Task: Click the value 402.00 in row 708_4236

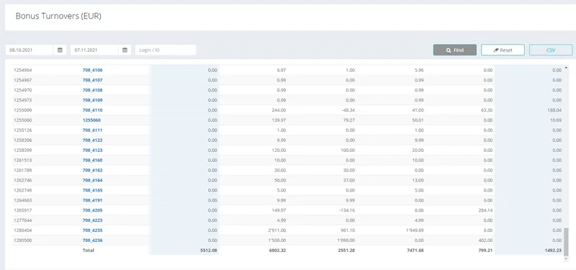Action: [x=486, y=240]
